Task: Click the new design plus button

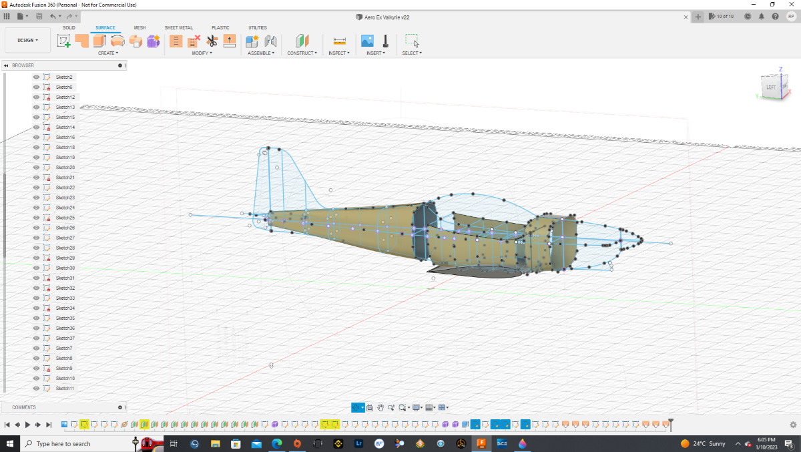Action: click(x=698, y=17)
